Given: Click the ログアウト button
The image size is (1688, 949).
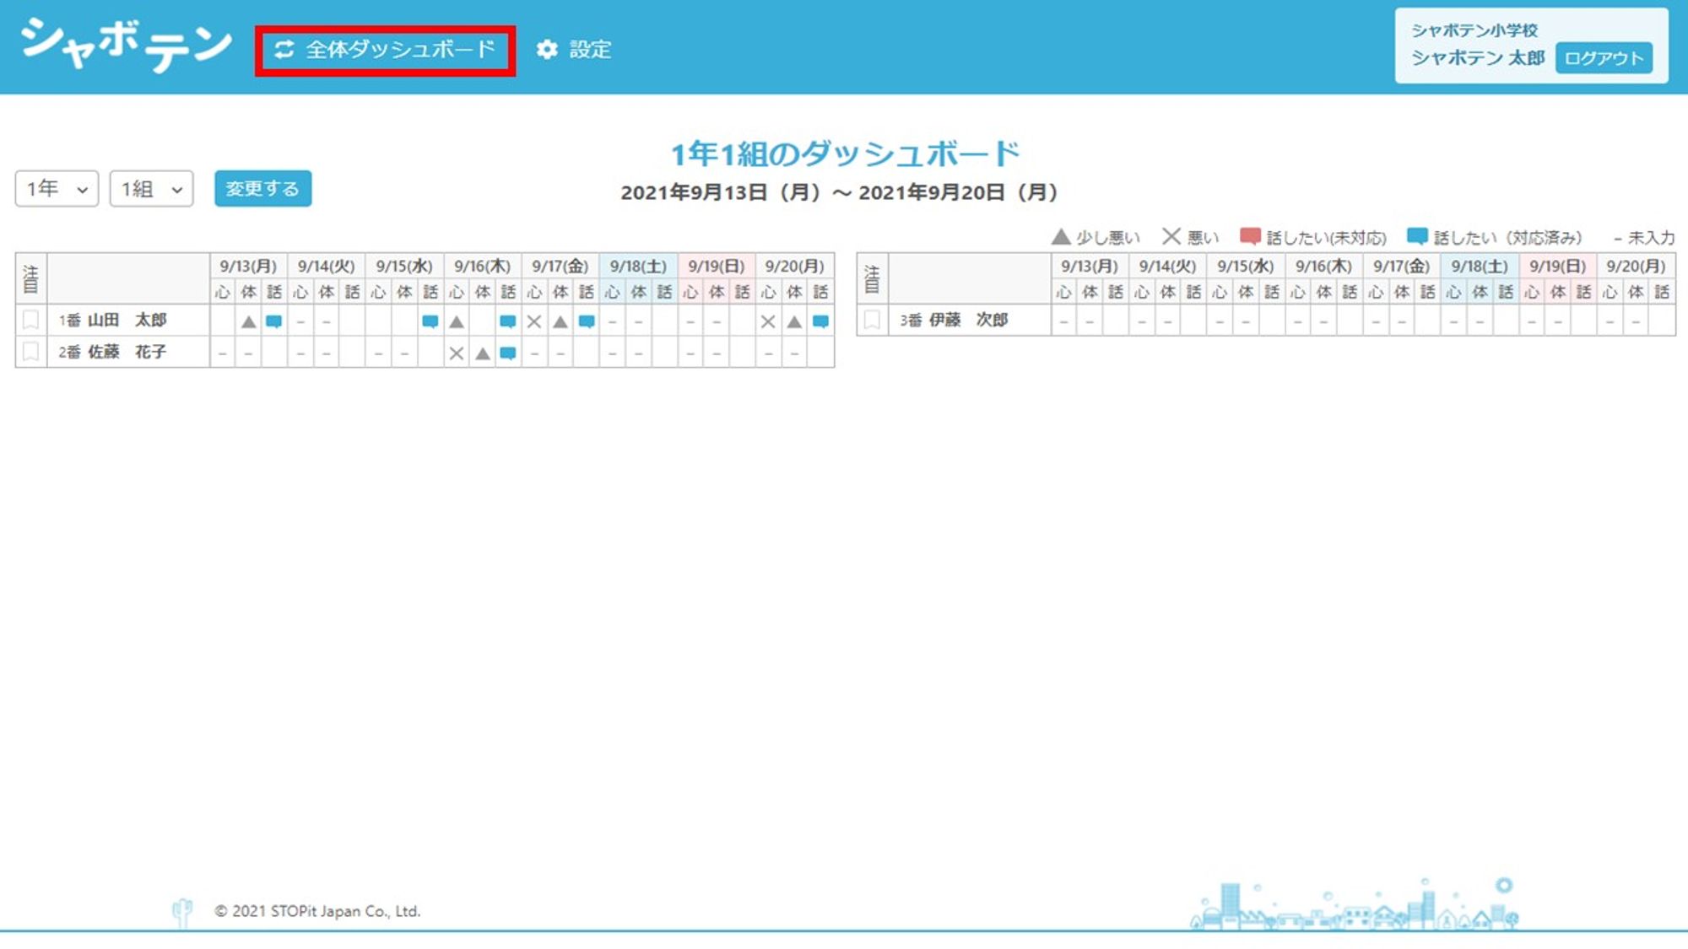Looking at the screenshot, I should [1603, 58].
